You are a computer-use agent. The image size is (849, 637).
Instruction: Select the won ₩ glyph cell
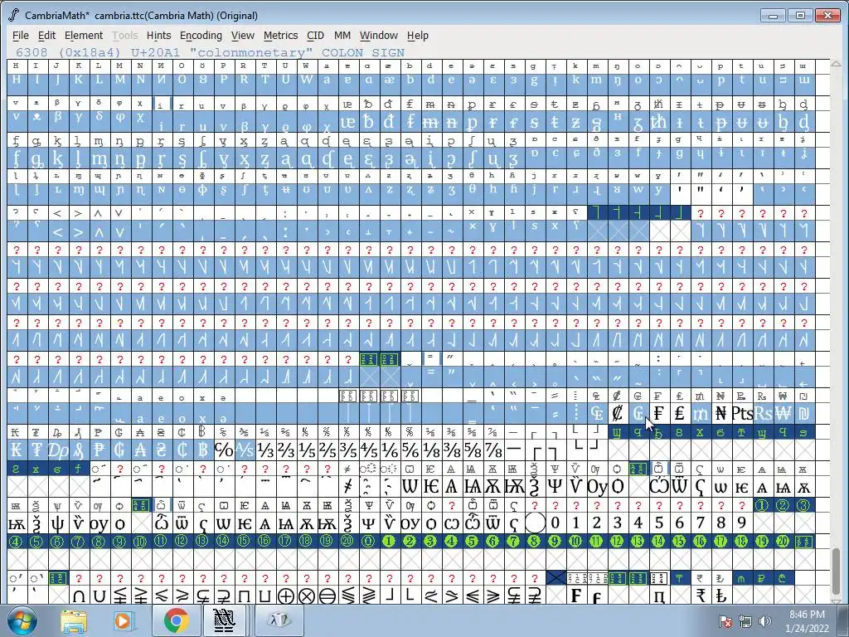click(783, 414)
